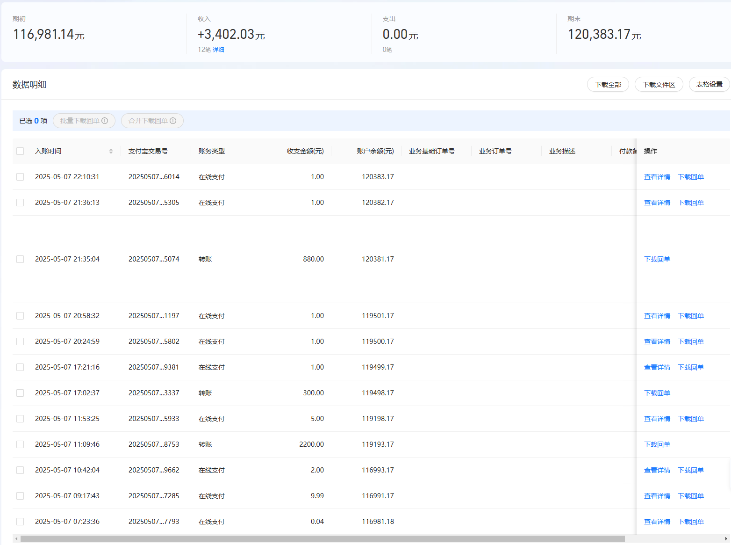Check the row dated 2025-05-07 22:10:31
731x545 pixels.
pos(20,177)
